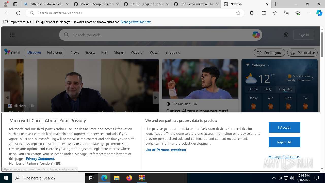Click the MSN logo

[12, 52]
